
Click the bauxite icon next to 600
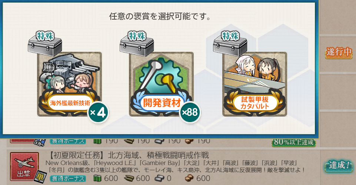[189, 179]
